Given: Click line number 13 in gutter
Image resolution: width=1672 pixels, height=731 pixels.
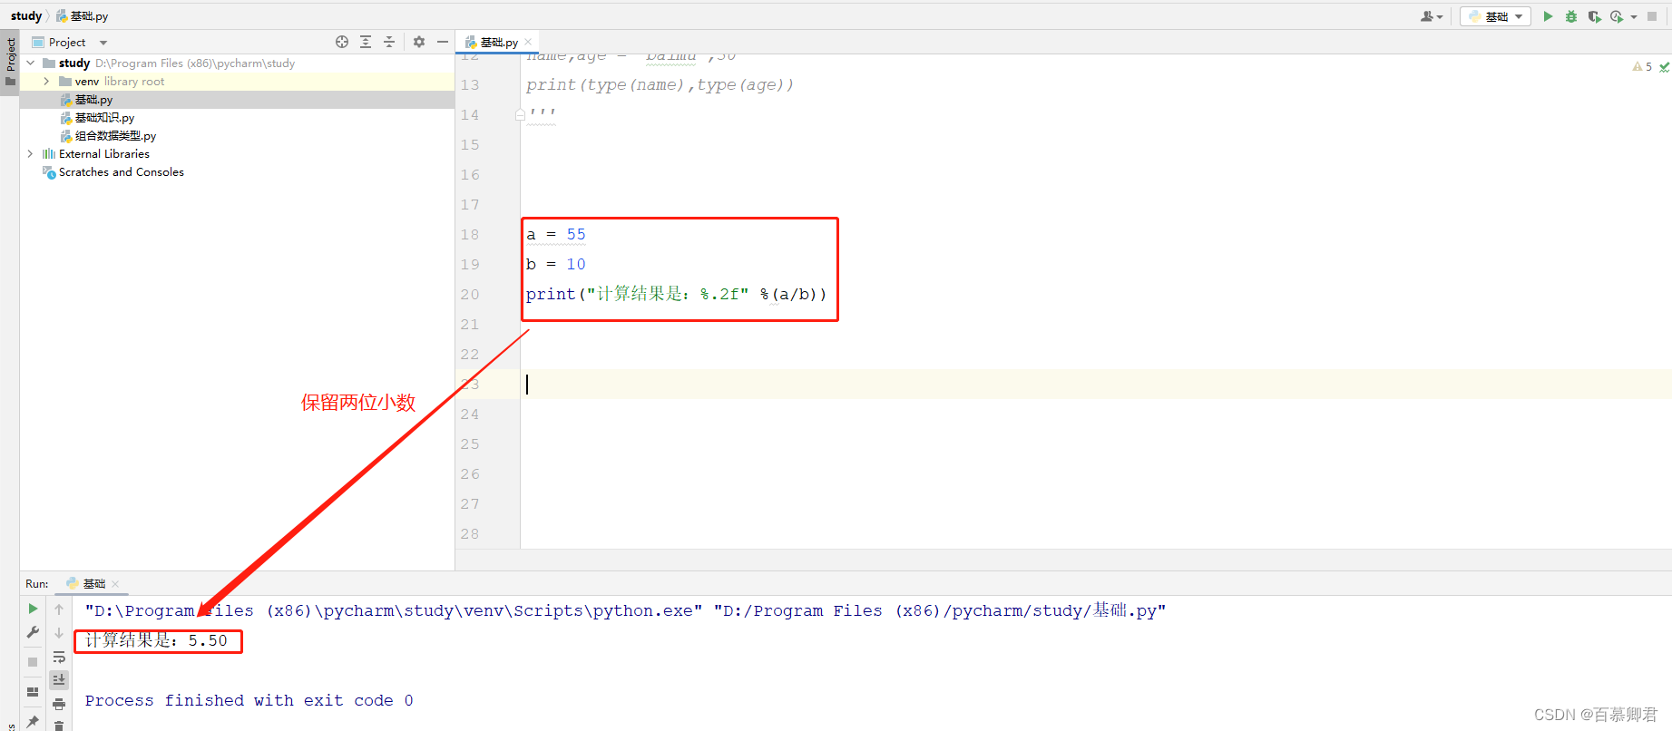Looking at the screenshot, I should (x=470, y=85).
